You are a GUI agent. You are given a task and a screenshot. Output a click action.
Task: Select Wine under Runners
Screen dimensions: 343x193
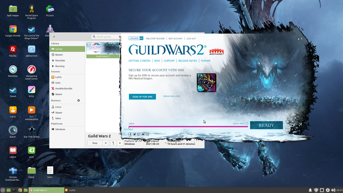pos(67,118)
